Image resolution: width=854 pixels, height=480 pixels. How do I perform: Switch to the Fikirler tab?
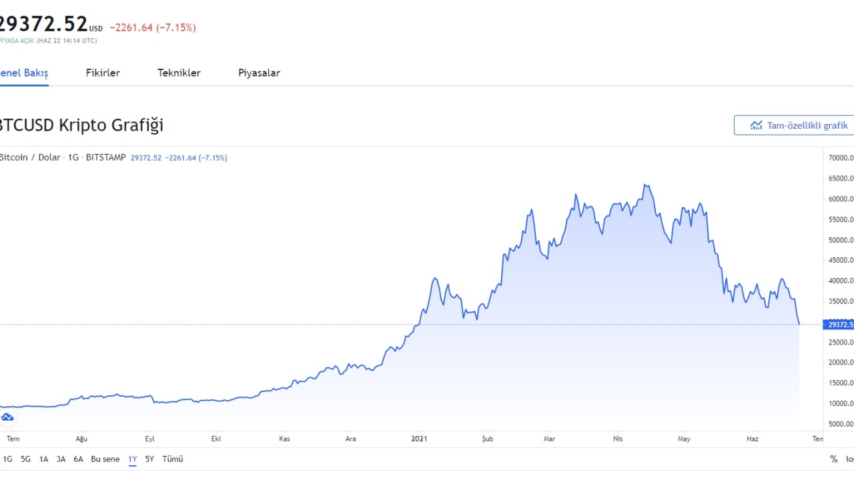point(103,73)
